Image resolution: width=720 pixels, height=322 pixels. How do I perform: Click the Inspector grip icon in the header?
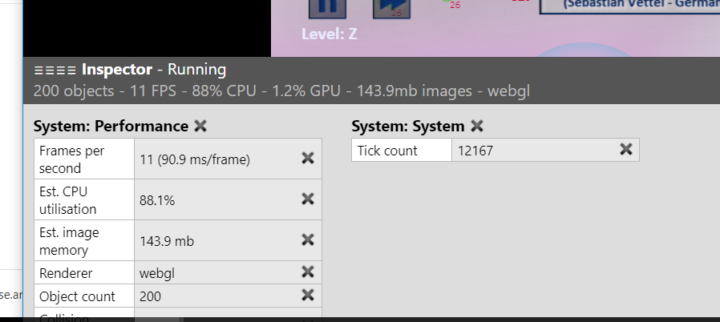pos(55,70)
